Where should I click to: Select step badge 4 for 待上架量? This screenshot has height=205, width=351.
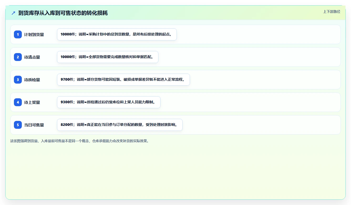(18, 102)
